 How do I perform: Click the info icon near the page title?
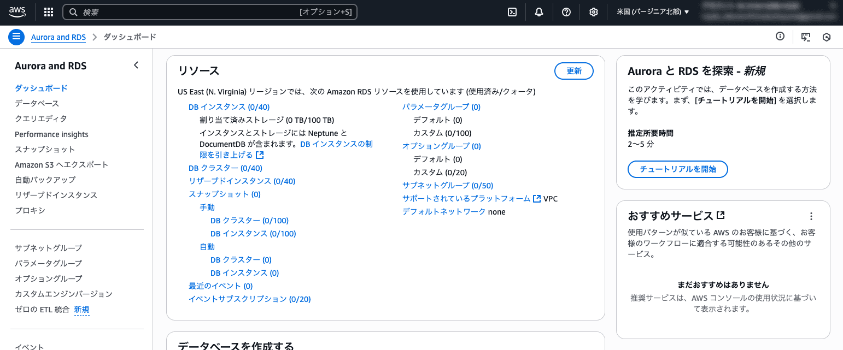pyautogui.click(x=780, y=37)
